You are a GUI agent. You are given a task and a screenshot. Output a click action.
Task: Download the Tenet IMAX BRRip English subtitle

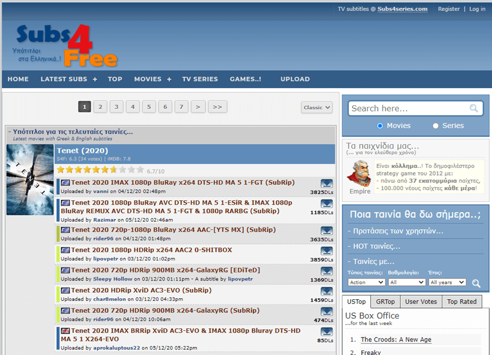tap(327, 331)
